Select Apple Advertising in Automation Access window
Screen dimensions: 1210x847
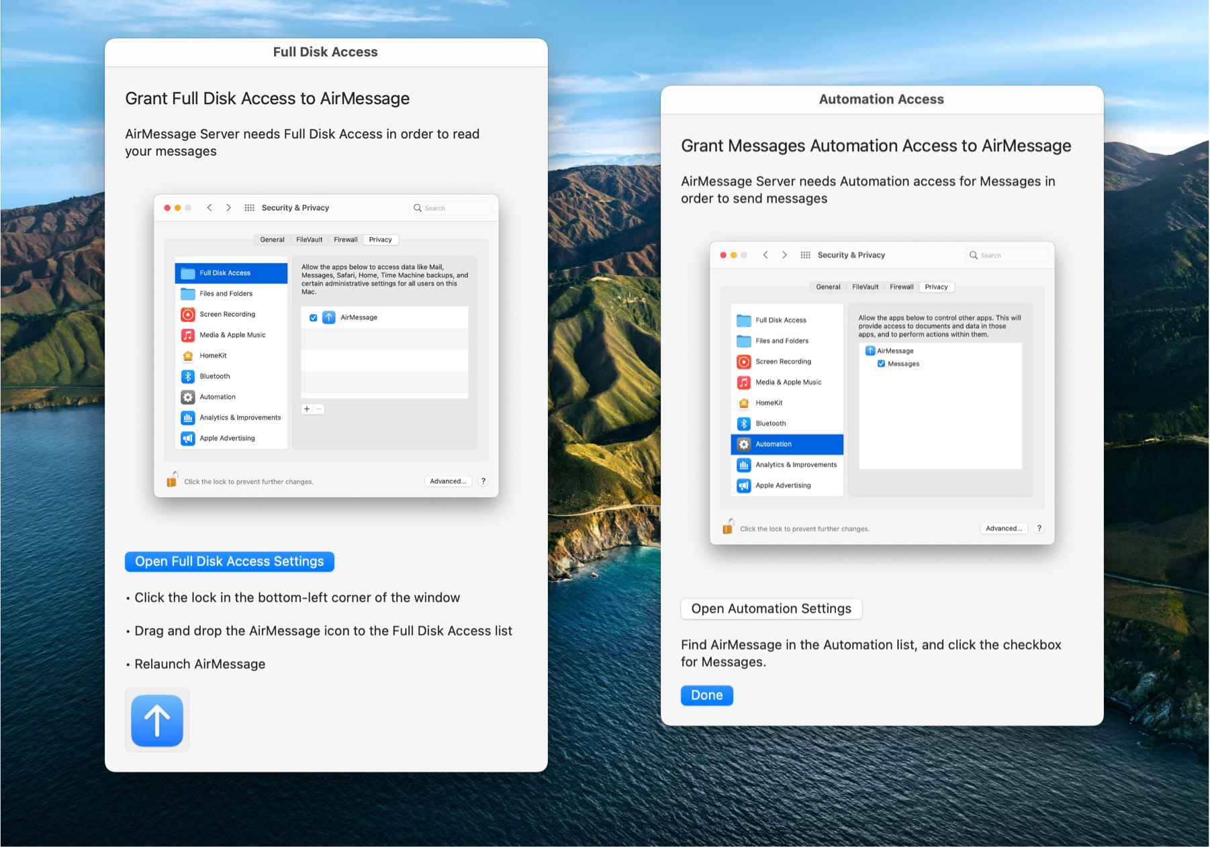tap(787, 485)
